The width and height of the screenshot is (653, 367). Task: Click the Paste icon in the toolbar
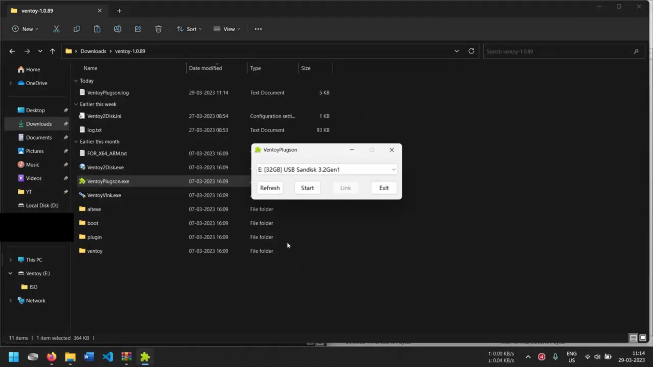(97, 29)
